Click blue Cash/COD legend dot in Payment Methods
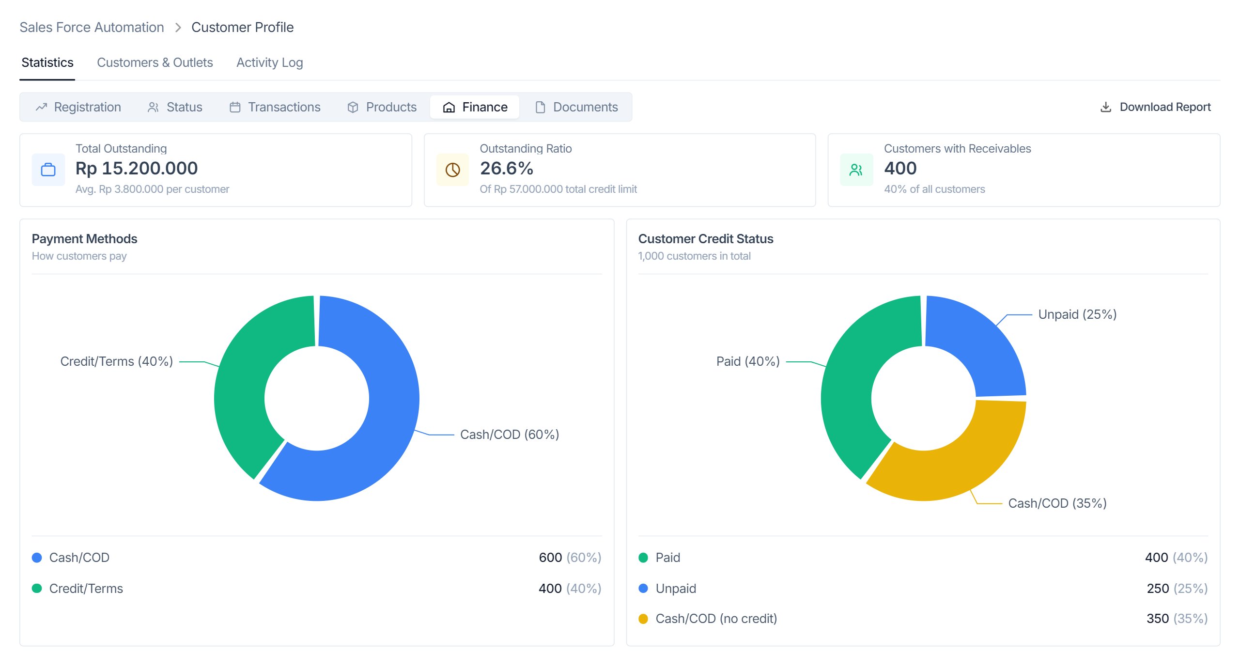1240x653 pixels. point(37,558)
